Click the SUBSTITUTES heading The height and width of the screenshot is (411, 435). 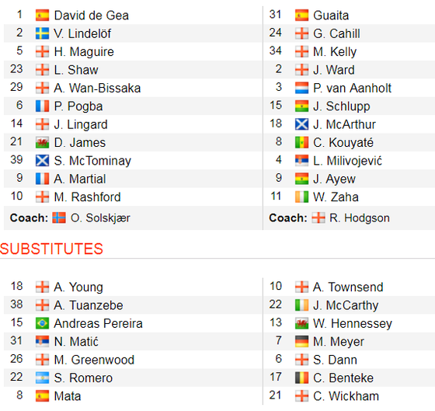51,249
